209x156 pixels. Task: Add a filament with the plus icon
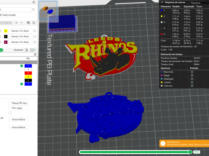(16, 23)
